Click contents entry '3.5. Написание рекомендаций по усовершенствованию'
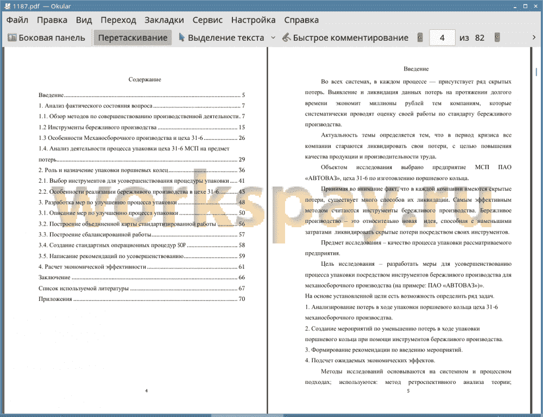Image resolution: width=543 pixels, height=417 pixels. 142,256
